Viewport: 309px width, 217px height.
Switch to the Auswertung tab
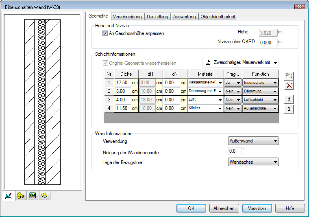pyautogui.click(x=185, y=17)
